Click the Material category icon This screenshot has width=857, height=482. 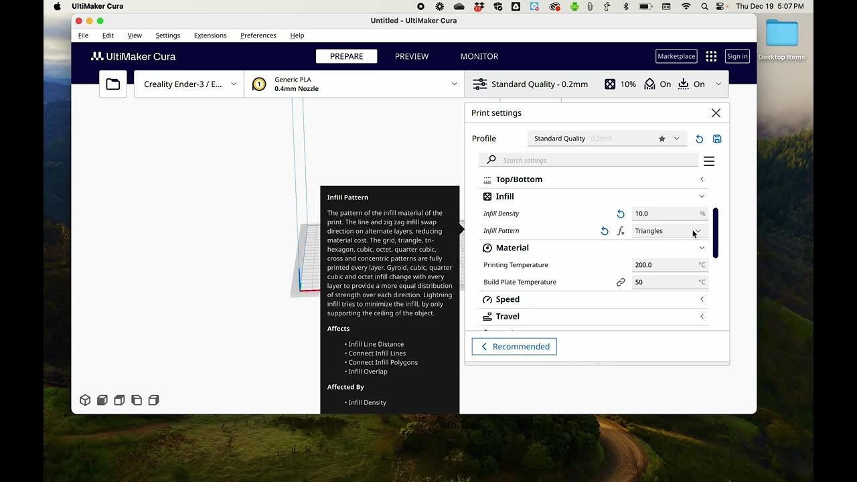coord(487,248)
